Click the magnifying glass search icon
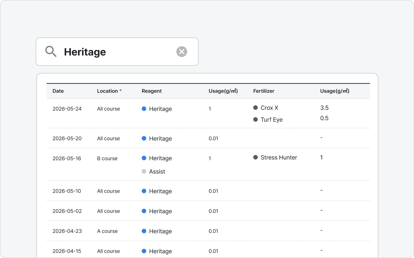Screen dimensions: 414x258 click(x=51, y=52)
